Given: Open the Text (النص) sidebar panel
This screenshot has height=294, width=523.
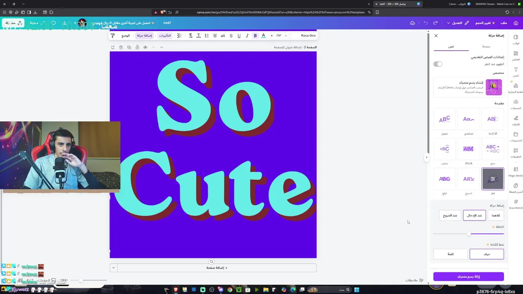Looking at the screenshot, I should pos(516,72).
